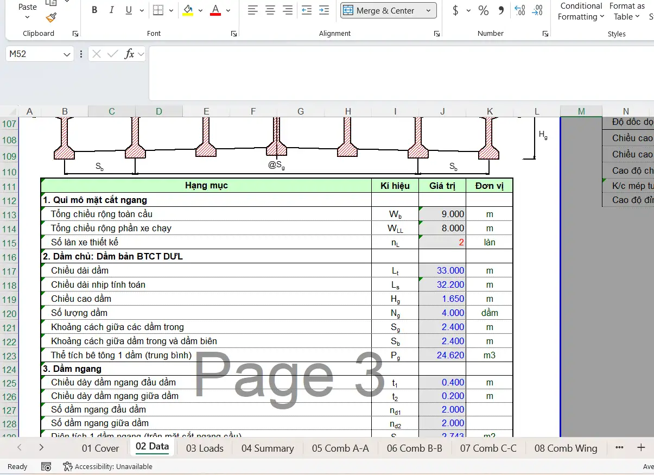Increase indent of cell
654x475 pixels.
324,10
